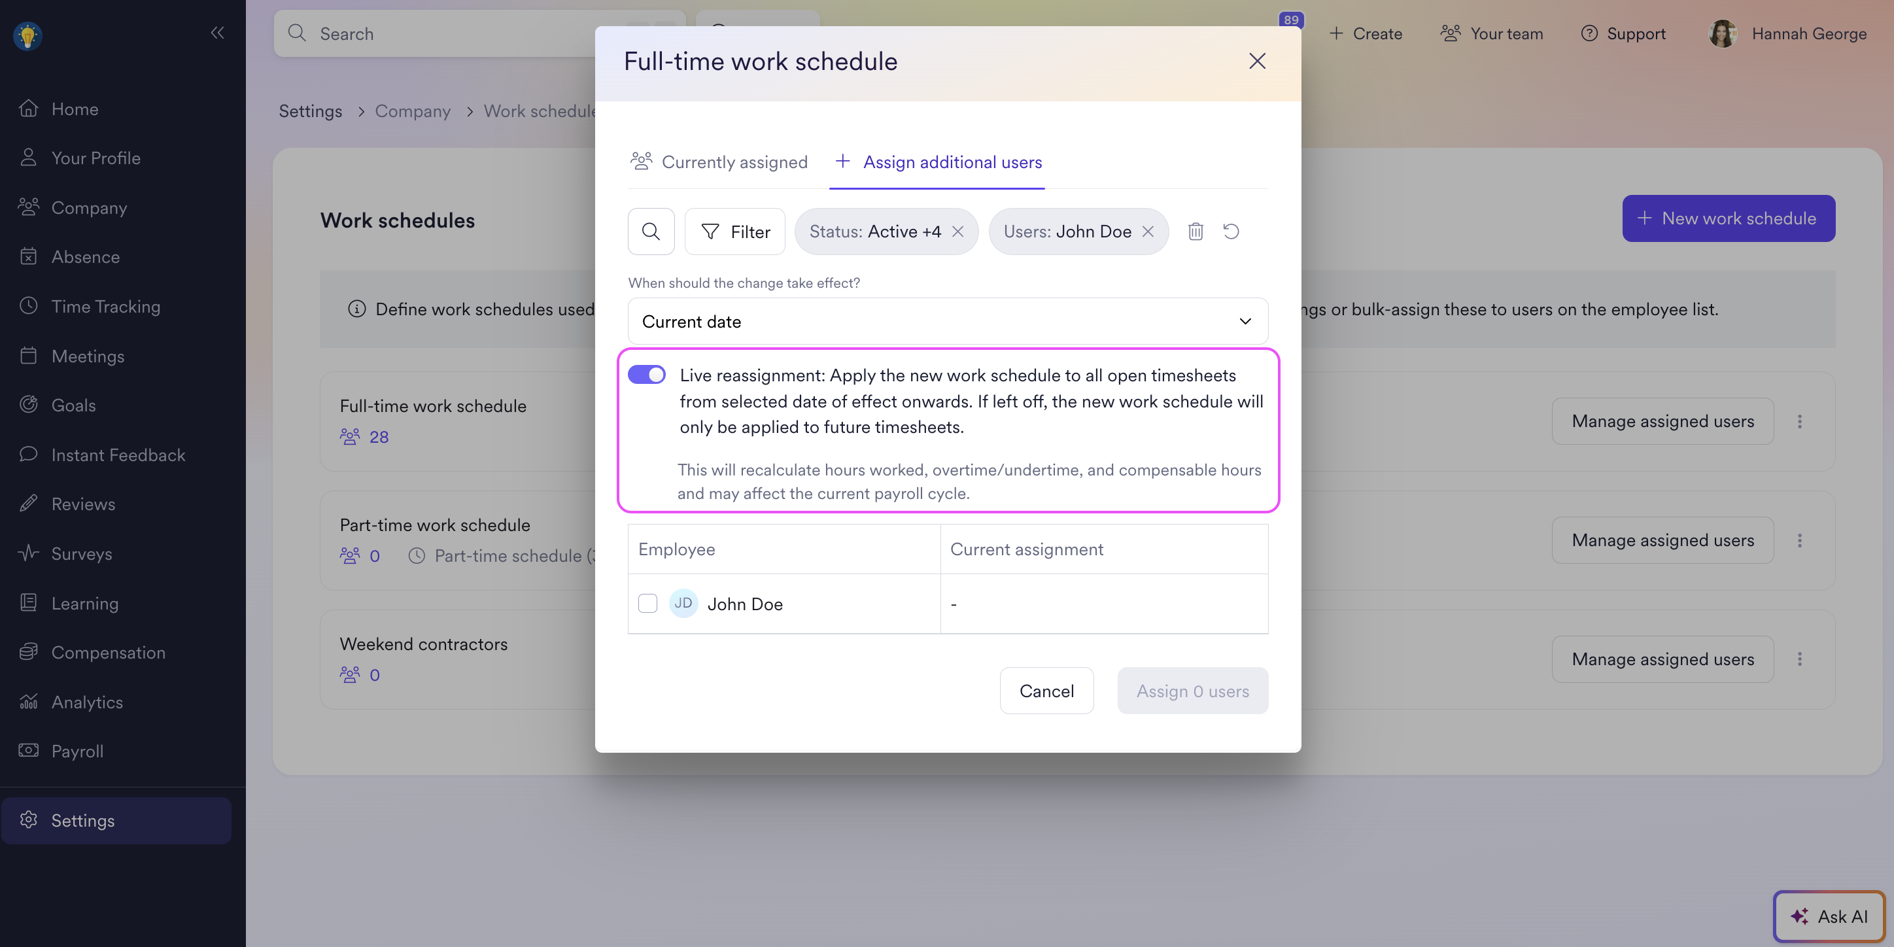
Task: Open Settings in the sidebar
Action: tap(116, 820)
